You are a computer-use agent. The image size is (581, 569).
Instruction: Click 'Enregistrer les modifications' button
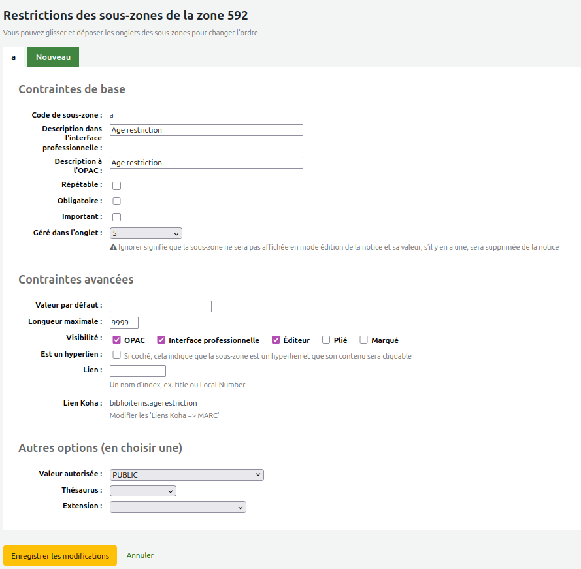60,556
